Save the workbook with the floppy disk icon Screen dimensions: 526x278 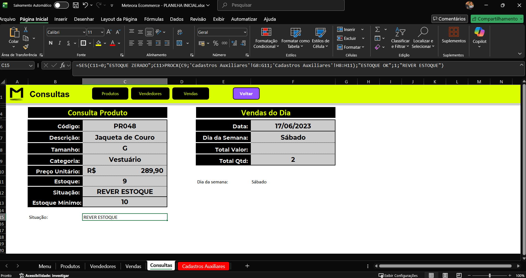[76, 5]
